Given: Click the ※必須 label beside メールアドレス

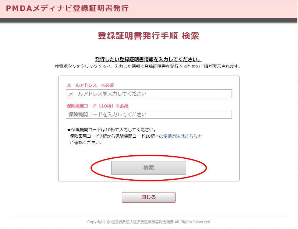Looking at the screenshot, I should 107,85.
